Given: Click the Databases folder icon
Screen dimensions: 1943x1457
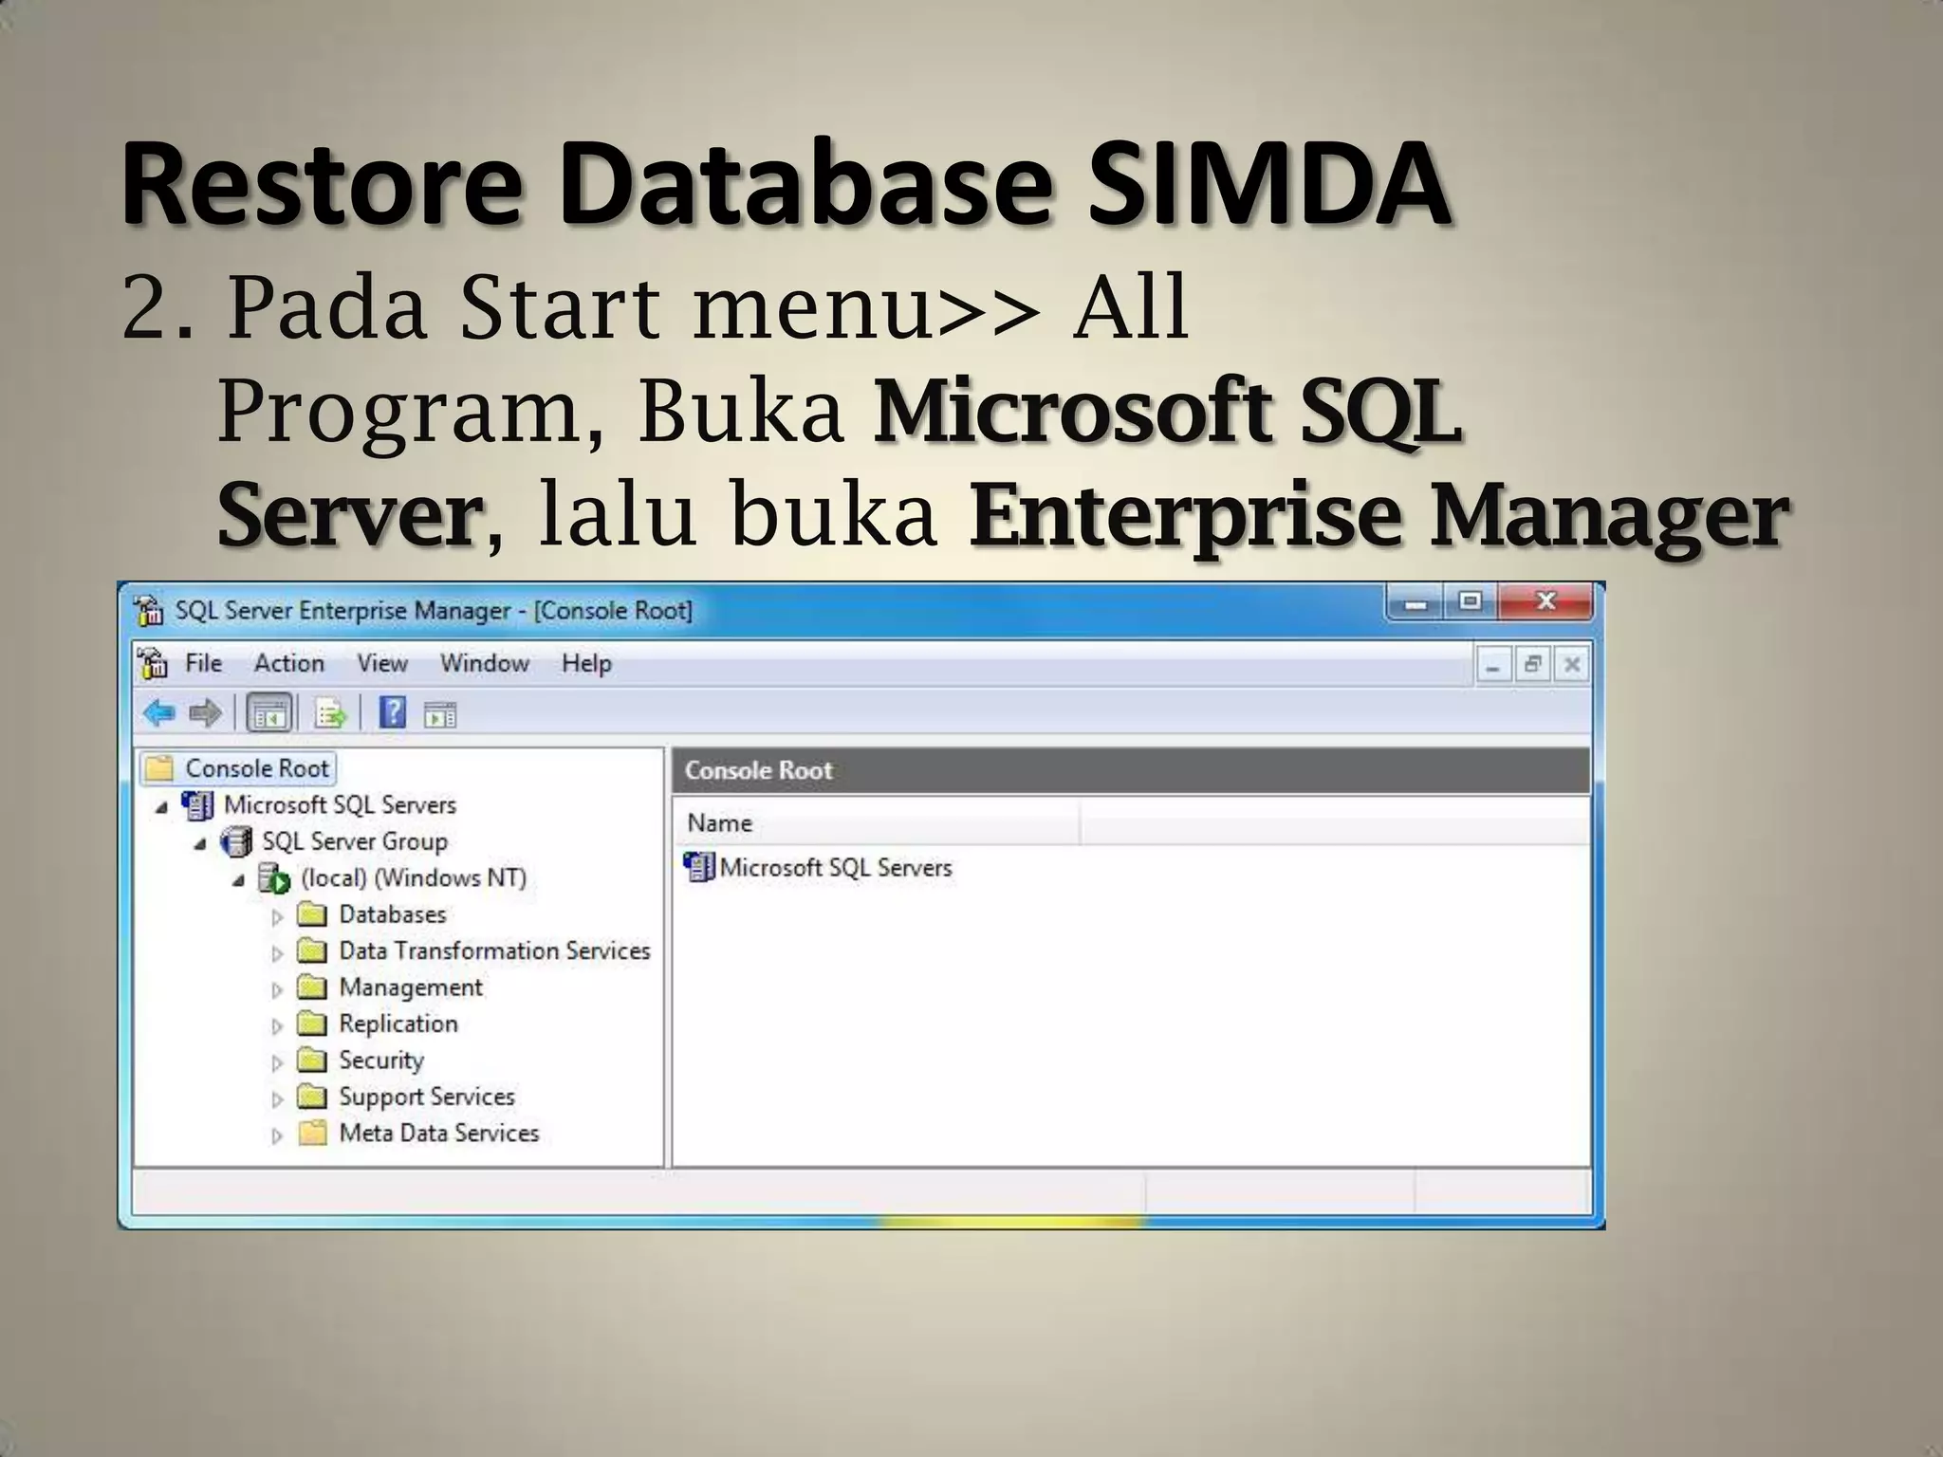Looking at the screenshot, I should [312, 914].
